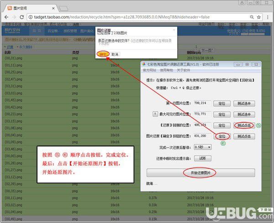The width and height of the screenshot is (274, 223).
Task: Click the 831,200 position field
Action: click(x=202, y=136)
